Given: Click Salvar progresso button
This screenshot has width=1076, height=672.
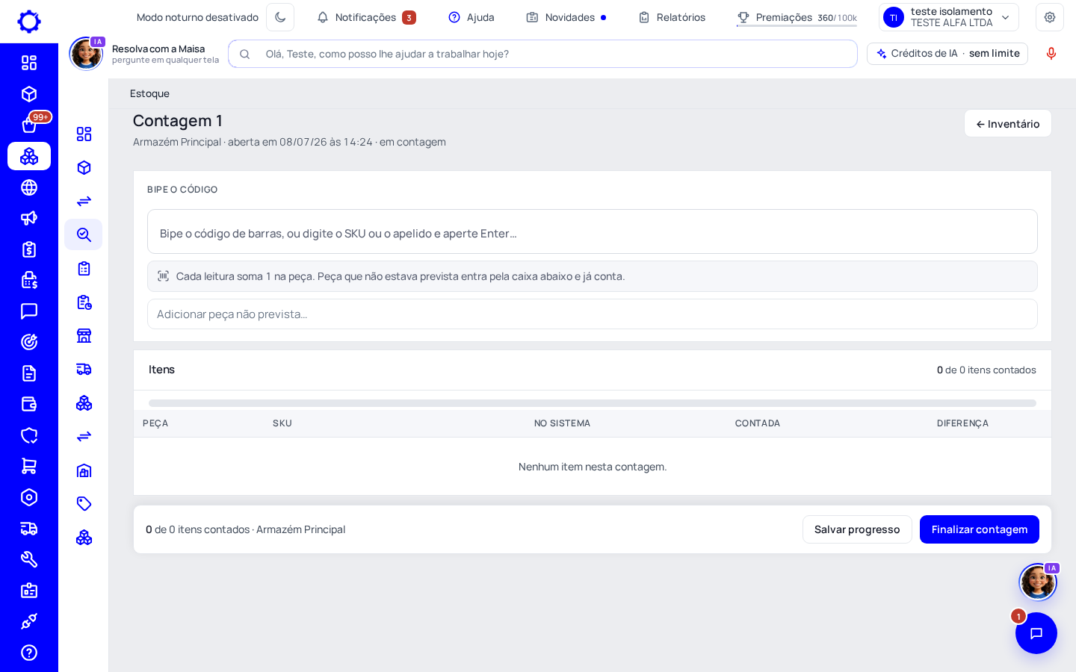Looking at the screenshot, I should coord(857,529).
